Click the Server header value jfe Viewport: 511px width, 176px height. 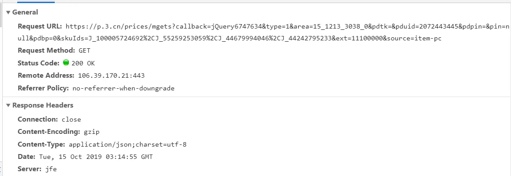pyautogui.click(x=50, y=169)
